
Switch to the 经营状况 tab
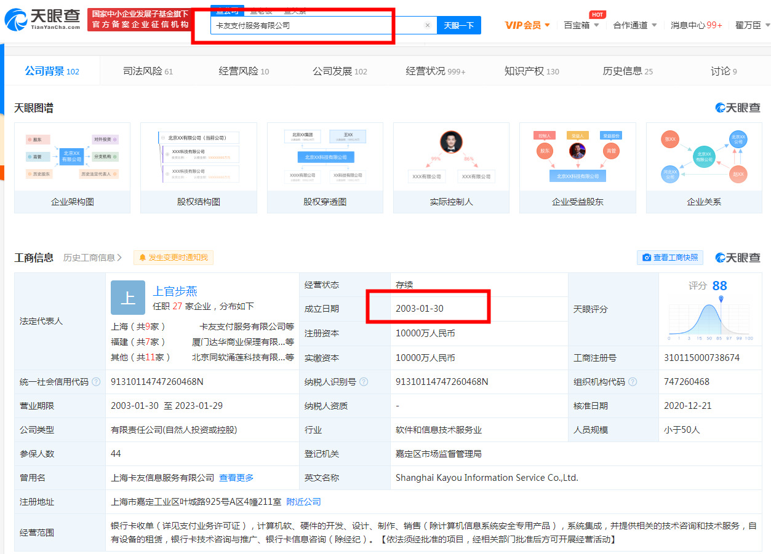coord(436,71)
